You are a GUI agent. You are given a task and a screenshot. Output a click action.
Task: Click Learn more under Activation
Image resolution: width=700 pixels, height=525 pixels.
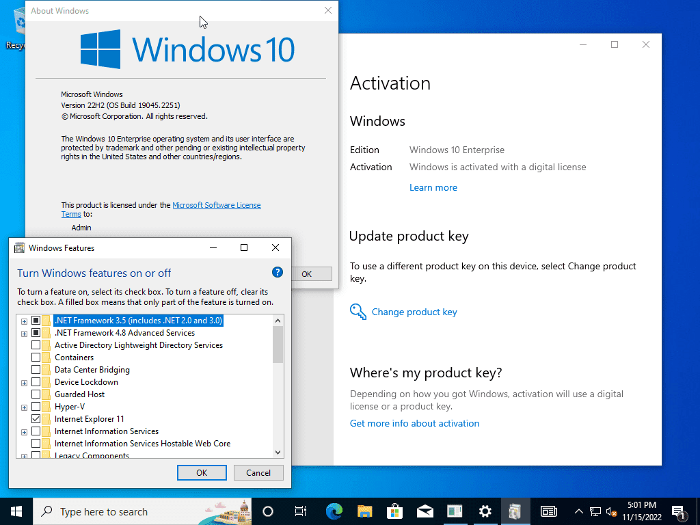pos(433,187)
